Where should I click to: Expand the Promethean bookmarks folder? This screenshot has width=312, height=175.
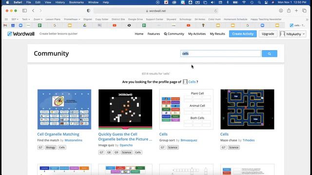click(x=72, y=19)
